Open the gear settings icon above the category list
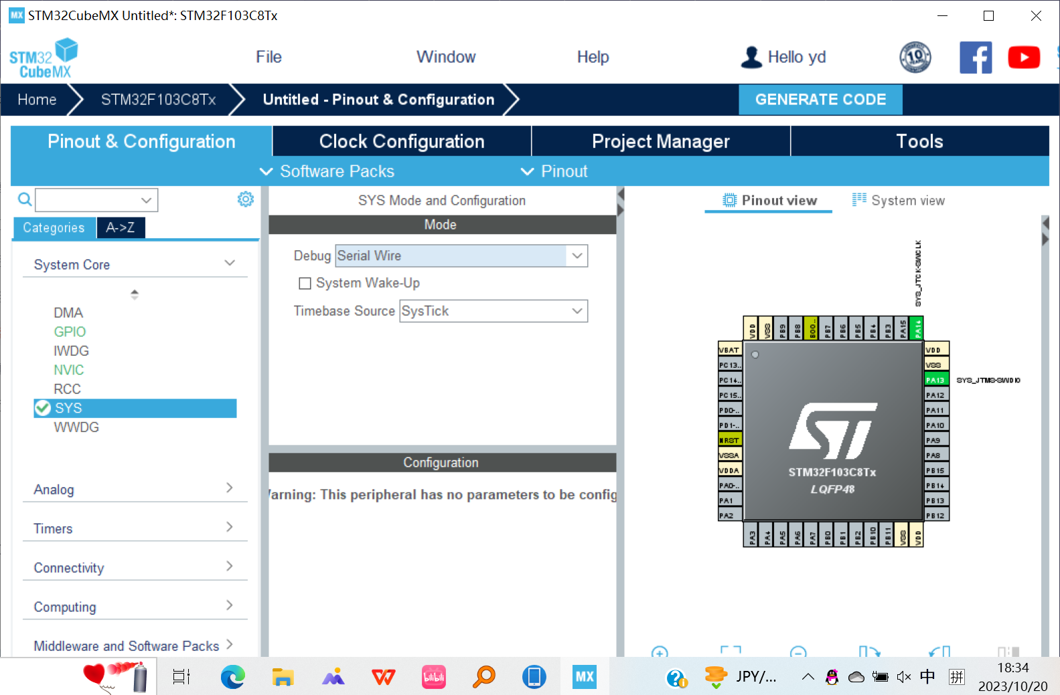 (x=246, y=199)
